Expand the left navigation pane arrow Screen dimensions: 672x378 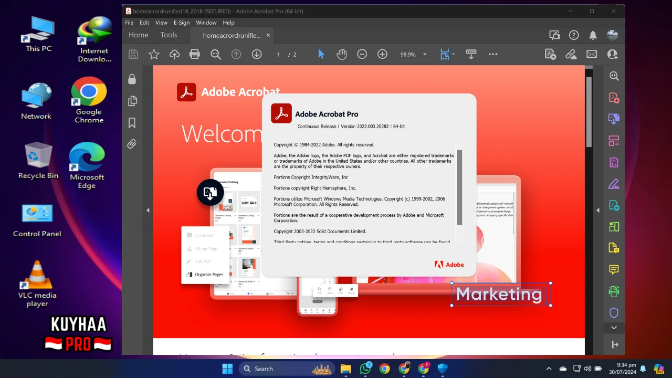tap(148, 210)
